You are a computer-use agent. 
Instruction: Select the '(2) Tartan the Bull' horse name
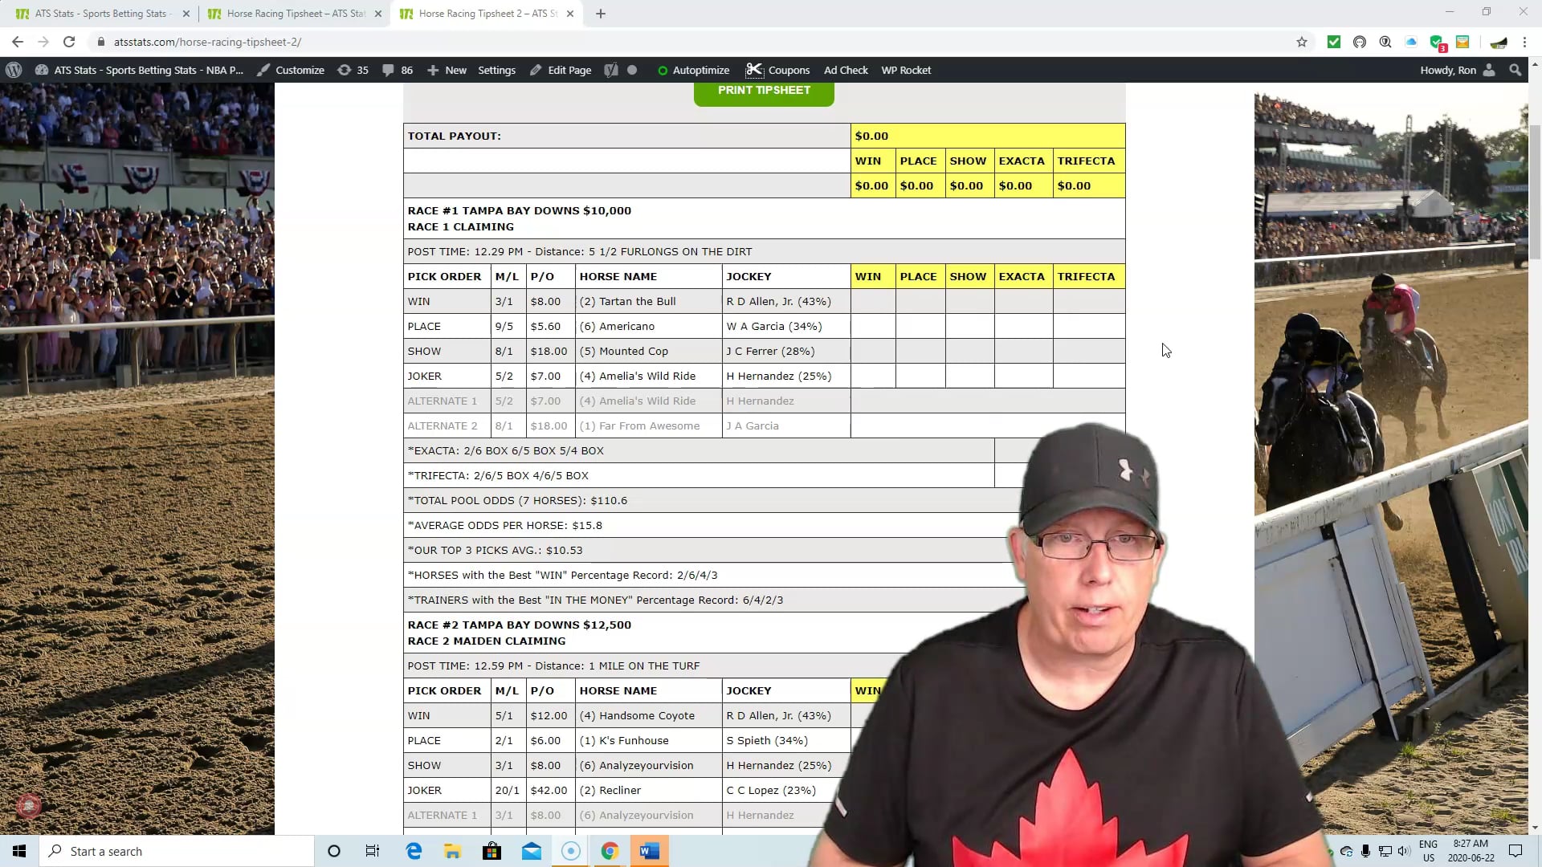627,302
